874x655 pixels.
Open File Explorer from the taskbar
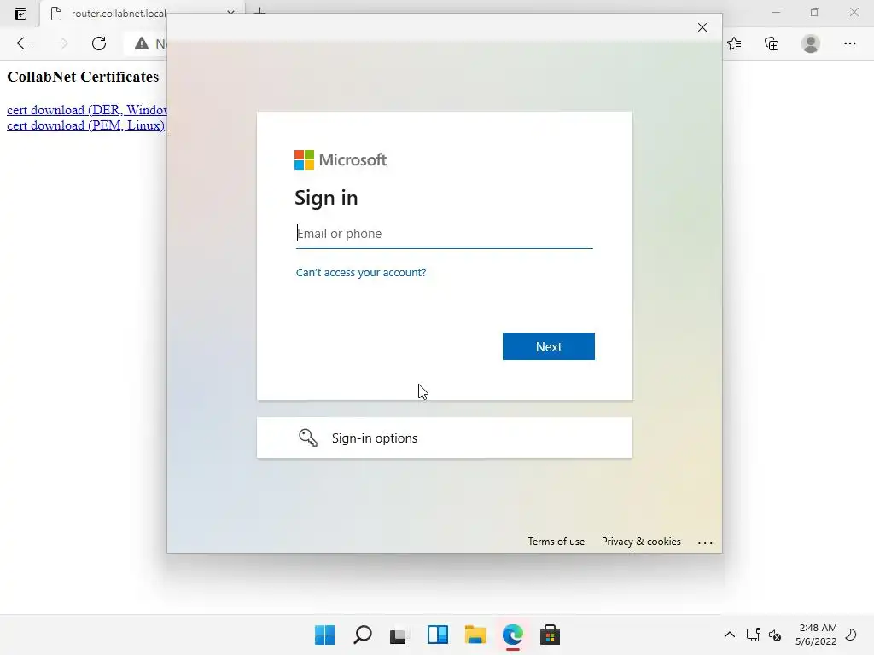point(475,635)
